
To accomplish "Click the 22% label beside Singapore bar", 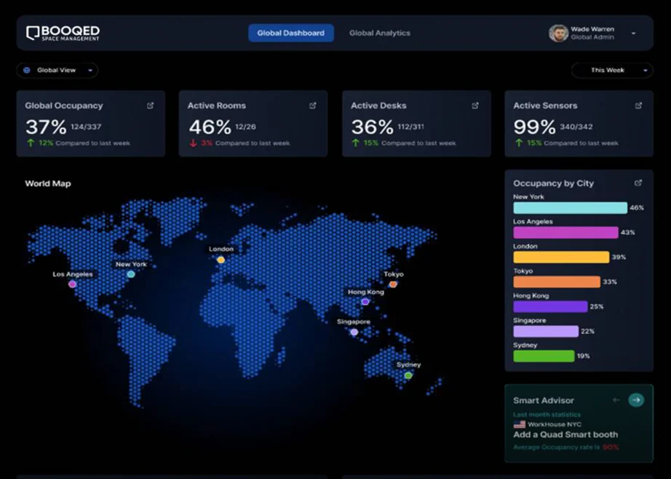I will pos(587,331).
